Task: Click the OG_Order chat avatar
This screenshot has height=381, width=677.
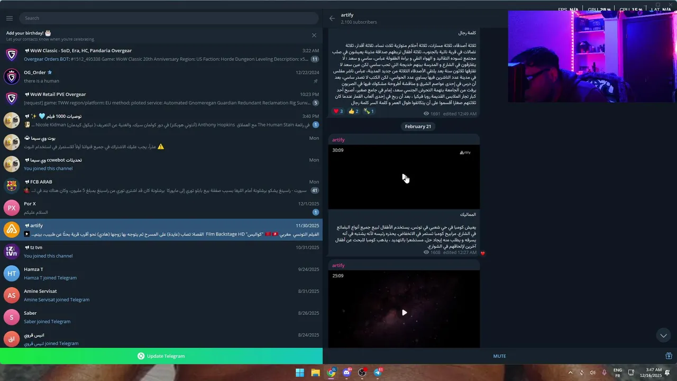Action: tap(12, 77)
